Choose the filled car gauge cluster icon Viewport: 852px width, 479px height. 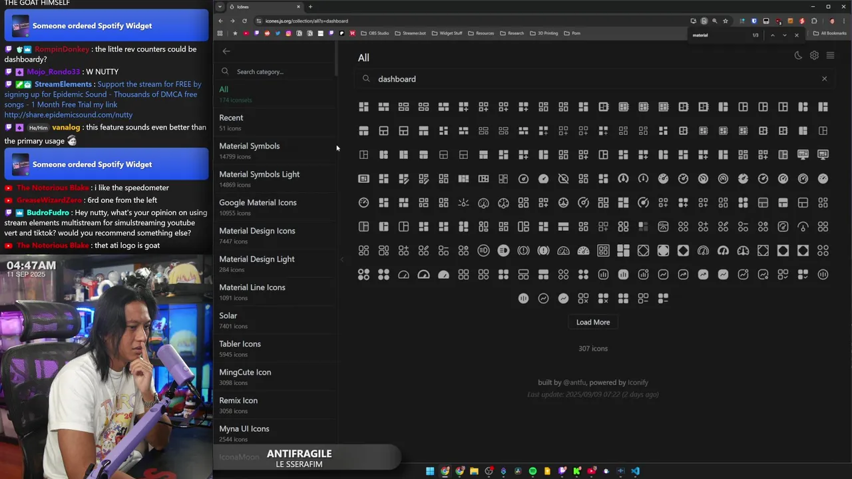coord(583,250)
